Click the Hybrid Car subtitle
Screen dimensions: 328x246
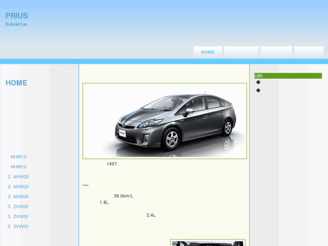coord(16,24)
